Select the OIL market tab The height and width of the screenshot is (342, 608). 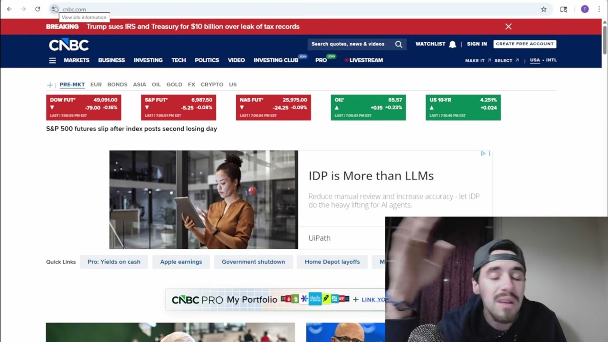click(156, 85)
